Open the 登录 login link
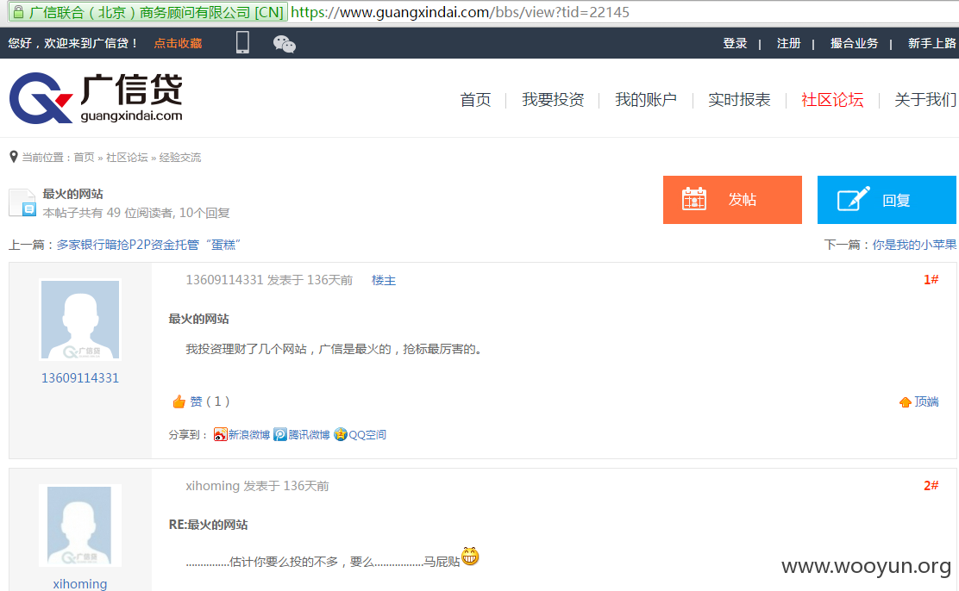Screen dimensions: 959x591 [x=735, y=43]
